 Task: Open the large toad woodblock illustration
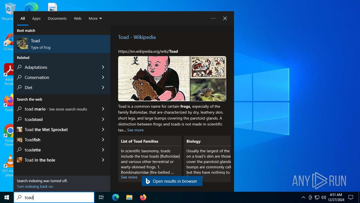tap(154, 79)
